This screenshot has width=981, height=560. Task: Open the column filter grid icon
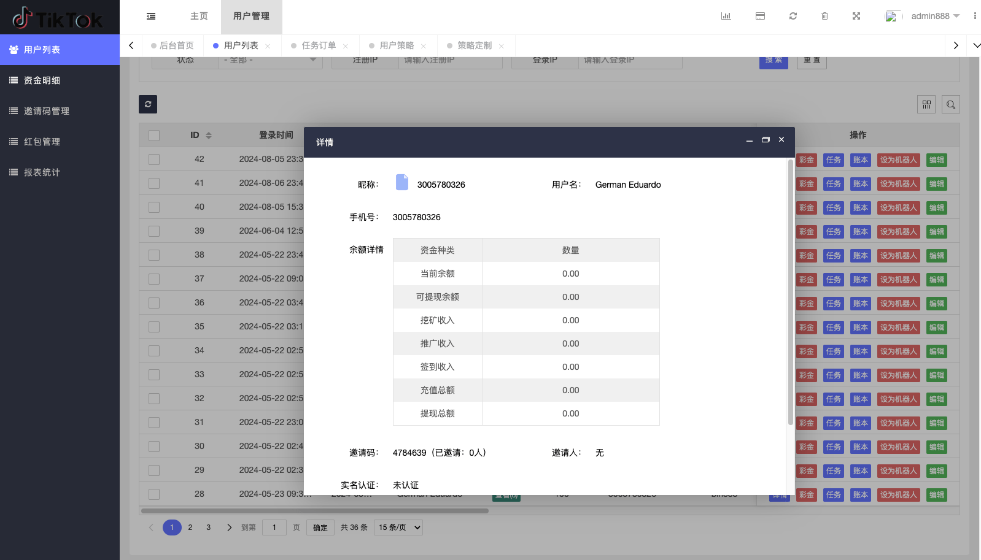pos(926,105)
